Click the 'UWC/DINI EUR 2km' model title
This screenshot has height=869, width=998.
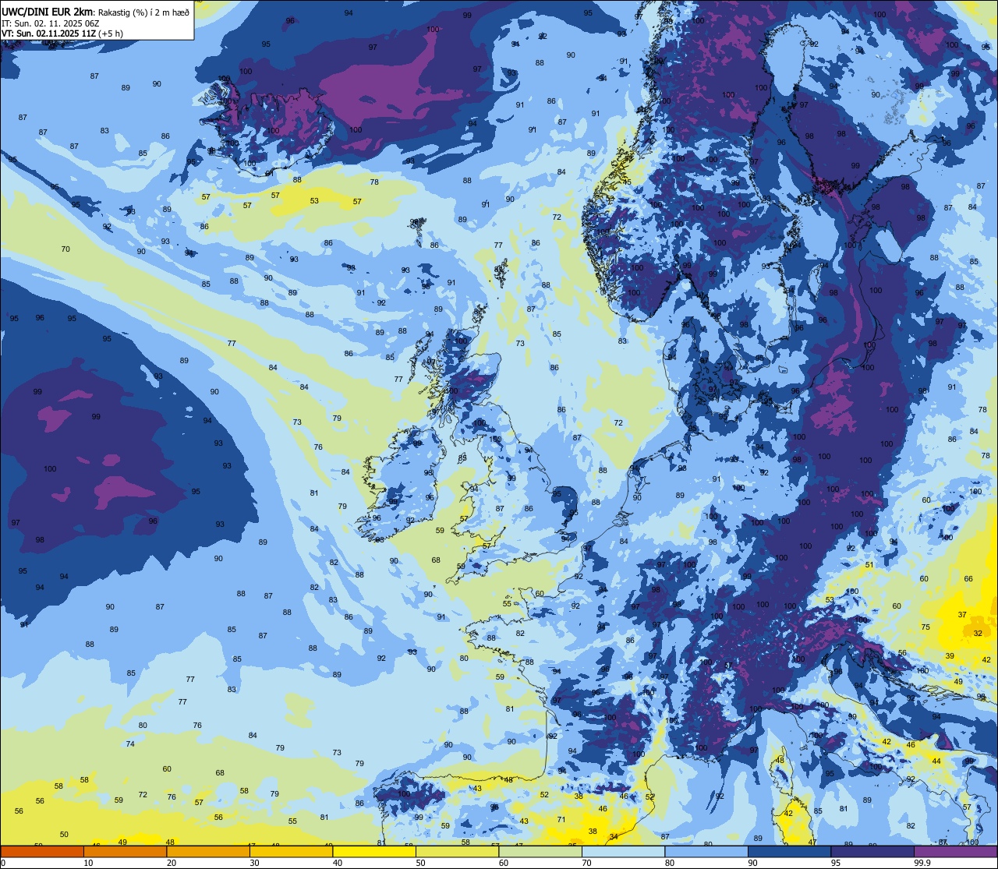click(48, 12)
